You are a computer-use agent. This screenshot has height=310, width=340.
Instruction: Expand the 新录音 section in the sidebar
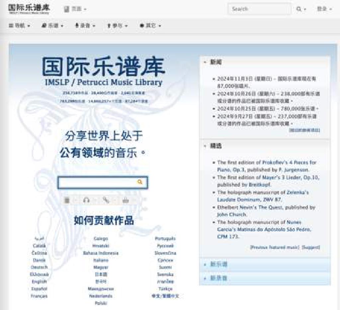pos(219,278)
